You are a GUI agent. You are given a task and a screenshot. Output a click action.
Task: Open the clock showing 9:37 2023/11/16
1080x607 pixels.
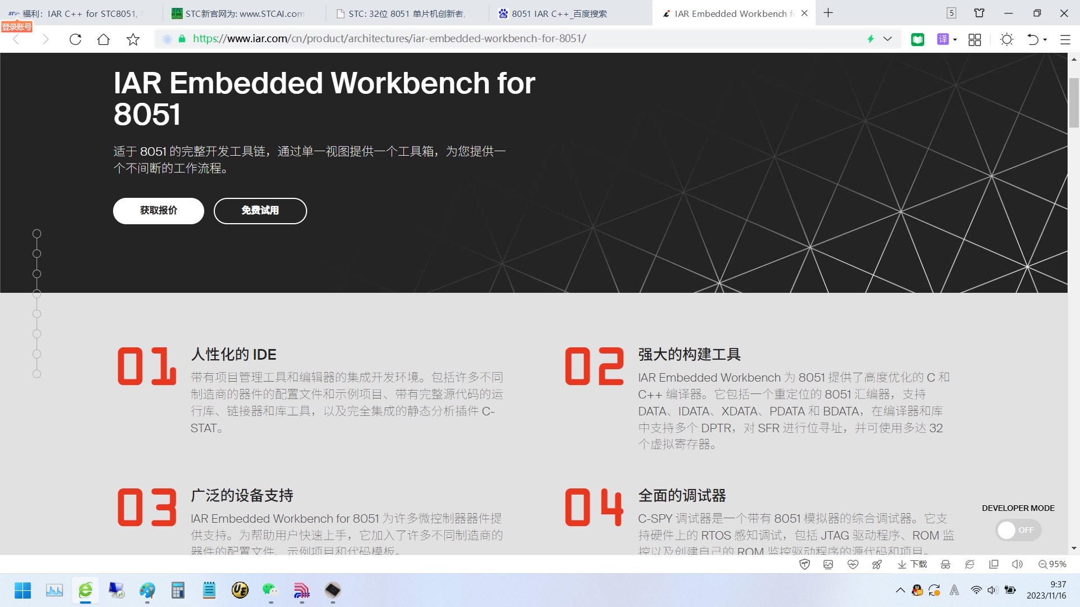1046,590
